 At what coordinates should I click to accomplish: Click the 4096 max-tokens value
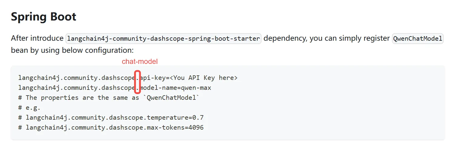tap(196, 128)
